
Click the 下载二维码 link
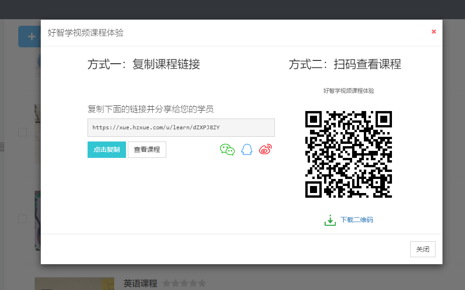click(x=356, y=220)
